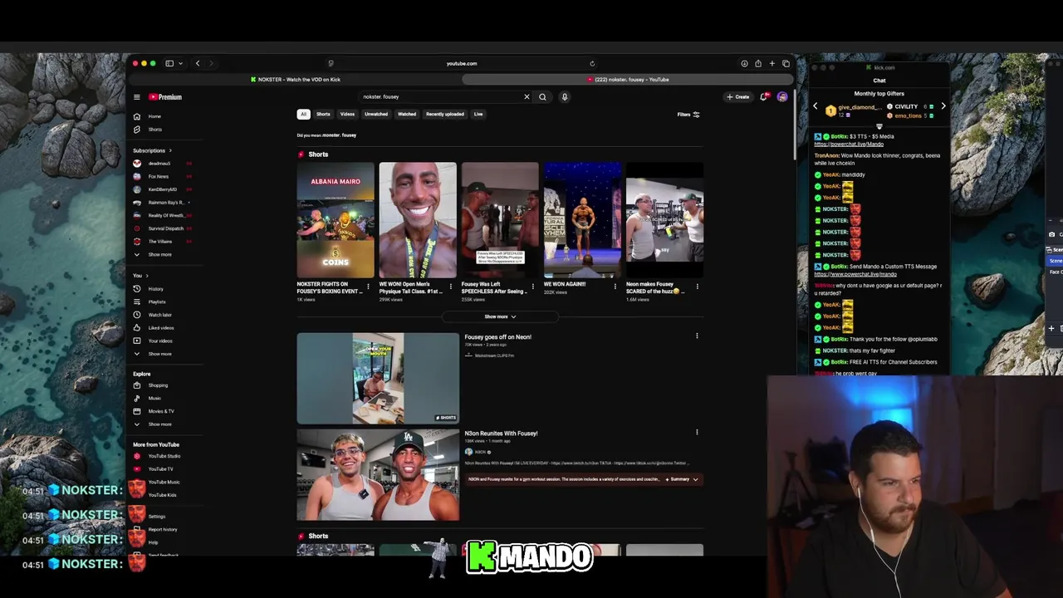Open options for Fousey goes off on Neon!
This screenshot has width=1063, height=598.
click(x=697, y=336)
